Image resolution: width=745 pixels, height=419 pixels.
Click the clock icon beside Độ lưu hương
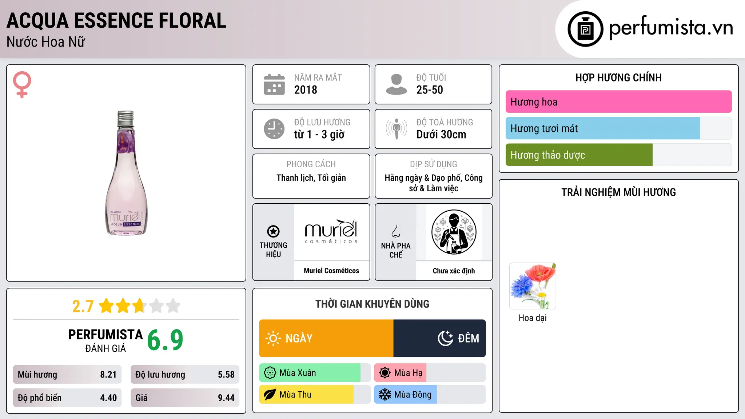click(274, 129)
